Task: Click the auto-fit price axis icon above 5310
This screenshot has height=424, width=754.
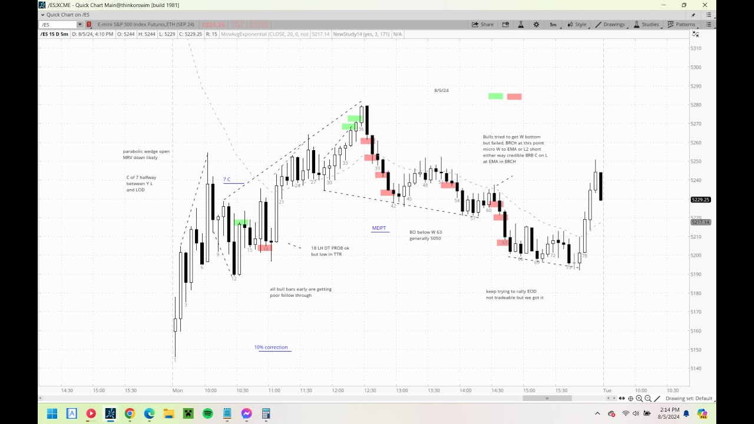Action: click(x=695, y=35)
